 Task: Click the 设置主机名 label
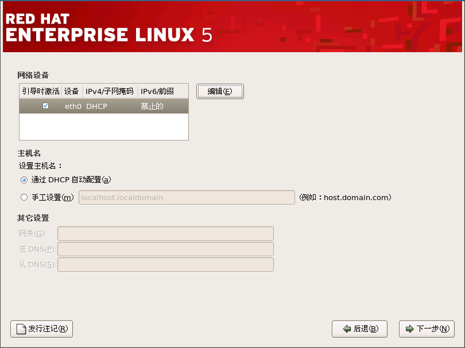[x=41, y=166]
